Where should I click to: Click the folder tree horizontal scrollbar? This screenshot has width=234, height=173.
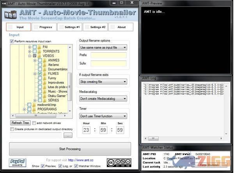tap(39, 116)
